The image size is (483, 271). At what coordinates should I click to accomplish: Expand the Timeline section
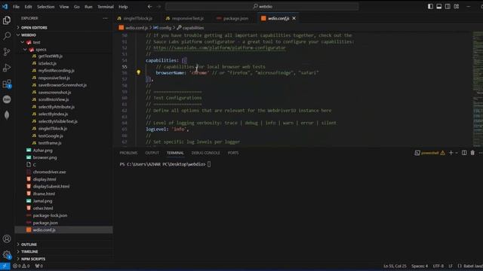[29, 251]
